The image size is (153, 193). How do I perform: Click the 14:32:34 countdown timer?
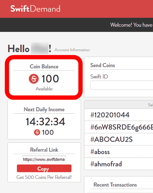[45, 122]
